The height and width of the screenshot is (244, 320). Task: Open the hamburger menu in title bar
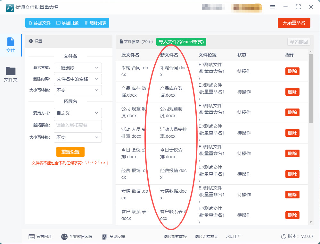(273, 7)
